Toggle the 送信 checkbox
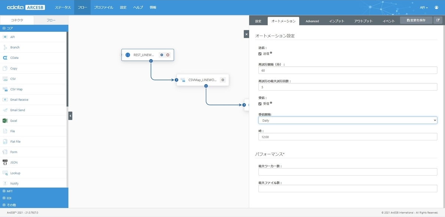 coord(260,54)
